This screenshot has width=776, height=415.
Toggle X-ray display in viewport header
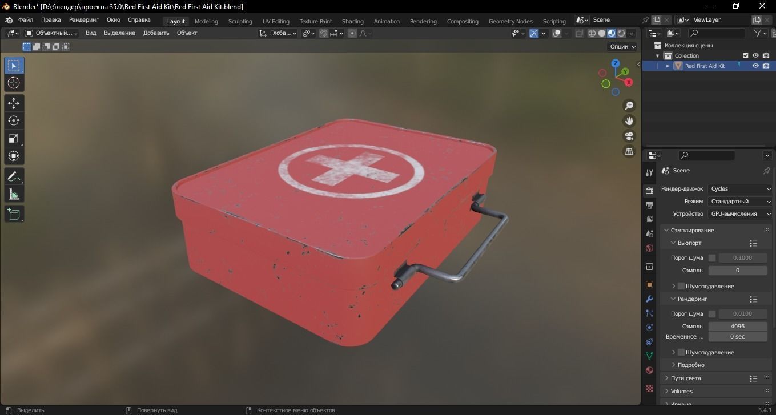click(579, 33)
